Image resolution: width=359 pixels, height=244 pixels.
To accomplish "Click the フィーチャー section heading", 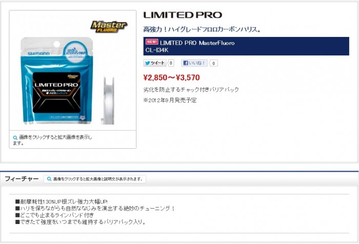I will 22,179.
